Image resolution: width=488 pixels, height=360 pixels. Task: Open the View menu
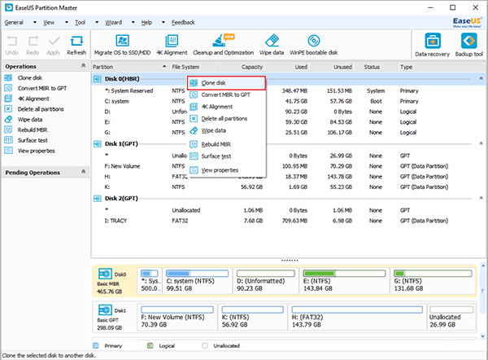[49, 23]
